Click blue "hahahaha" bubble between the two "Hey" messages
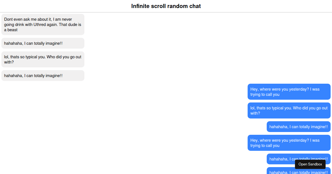332x174 pixels. click(x=299, y=127)
